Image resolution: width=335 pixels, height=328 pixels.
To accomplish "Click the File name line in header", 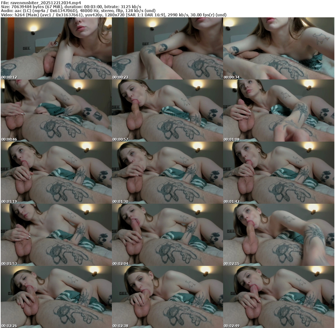I will (41, 2).
